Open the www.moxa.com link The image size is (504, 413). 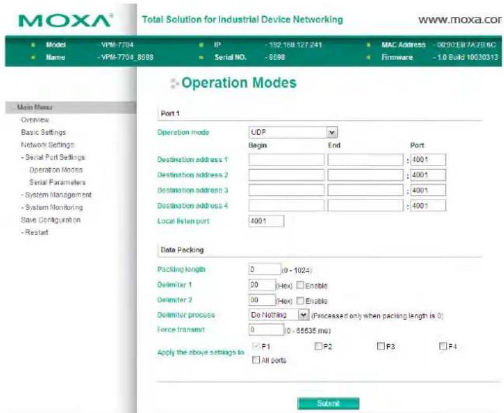click(x=460, y=20)
